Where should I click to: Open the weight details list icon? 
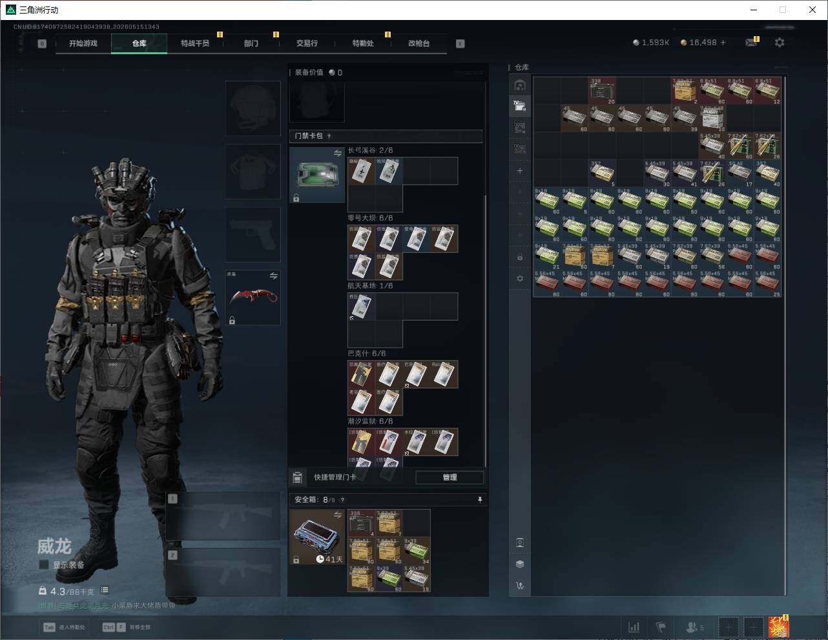(105, 590)
